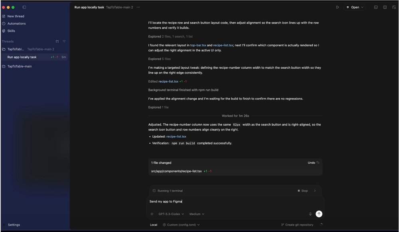Image resolution: width=399 pixels, height=232 pixels.
Task: Change reasoning level via Medium dropdown
Action: click(196, 214)
